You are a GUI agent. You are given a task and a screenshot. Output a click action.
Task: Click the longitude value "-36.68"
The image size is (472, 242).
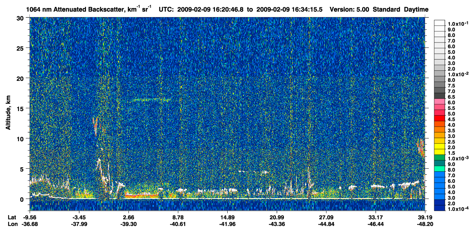click(30, 224)
